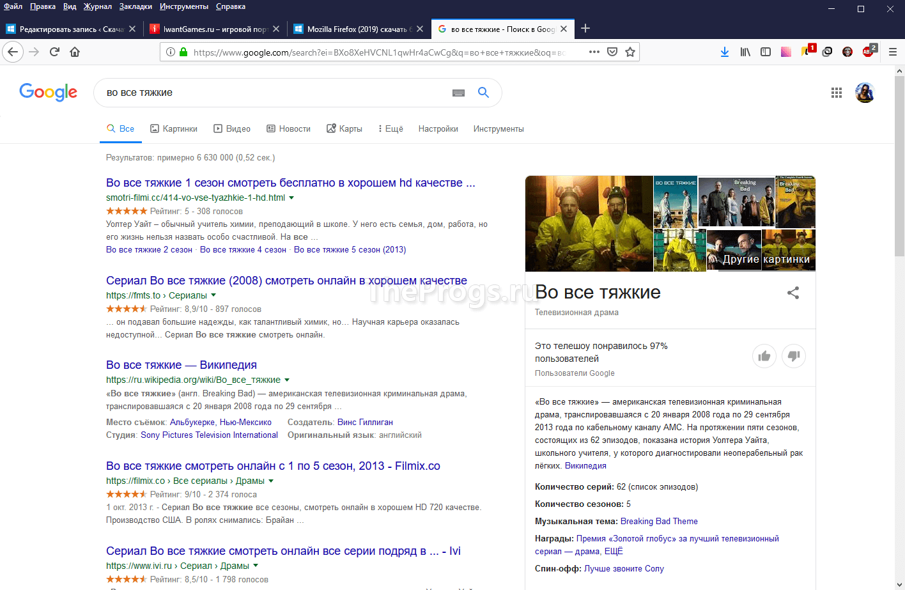Open Sony Pictures Television International link
This screenshot has height=590, width=905.
coord(209,435)
